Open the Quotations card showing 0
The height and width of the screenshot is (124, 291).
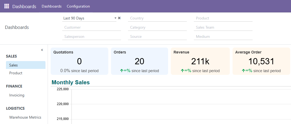click(x=79, y=61)
